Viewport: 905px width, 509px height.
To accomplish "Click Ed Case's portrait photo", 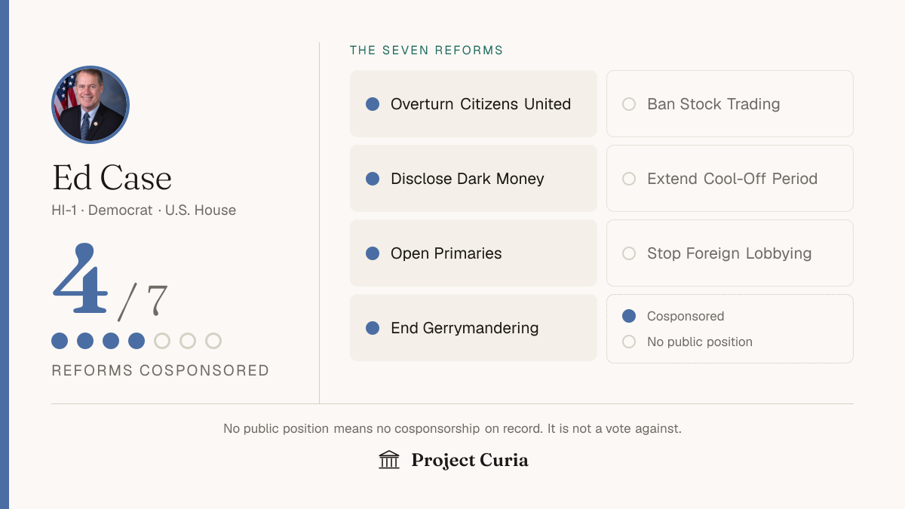I will (x=90, y=105).
